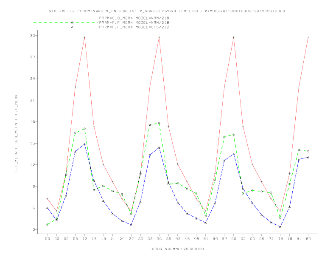The image size is (336, 260).
Task: Click x-axis tick label 21
Action: pos(112,239)
